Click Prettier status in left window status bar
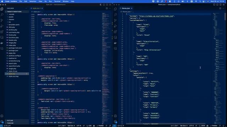 point(100,126)
